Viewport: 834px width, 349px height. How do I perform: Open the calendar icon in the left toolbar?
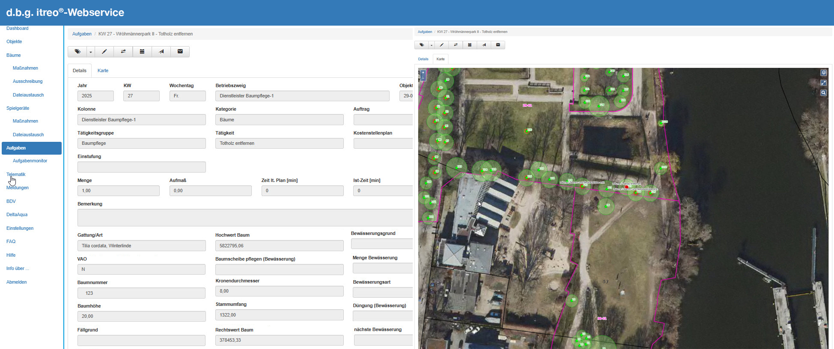[142, 52]
